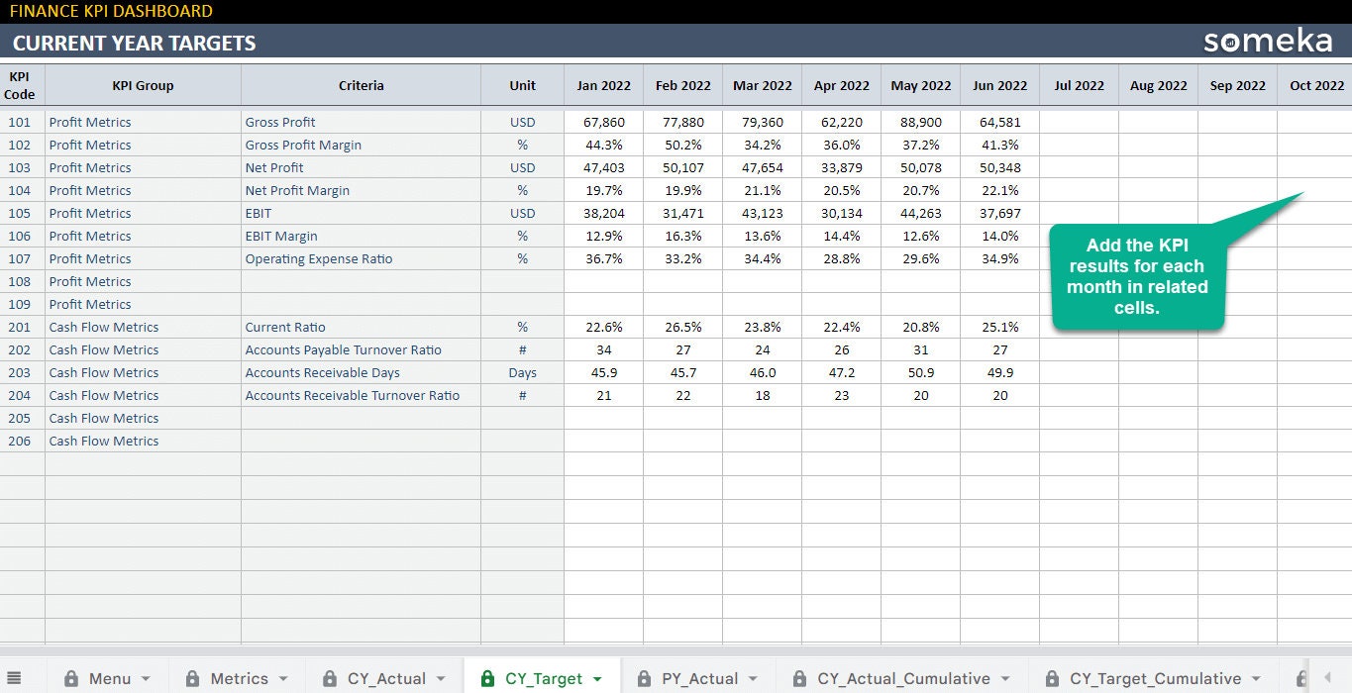Open the CY_Target_Cumulative tab dropdown arrow
This screenshot has height=693, width=1352.
tap(1256, 679)
